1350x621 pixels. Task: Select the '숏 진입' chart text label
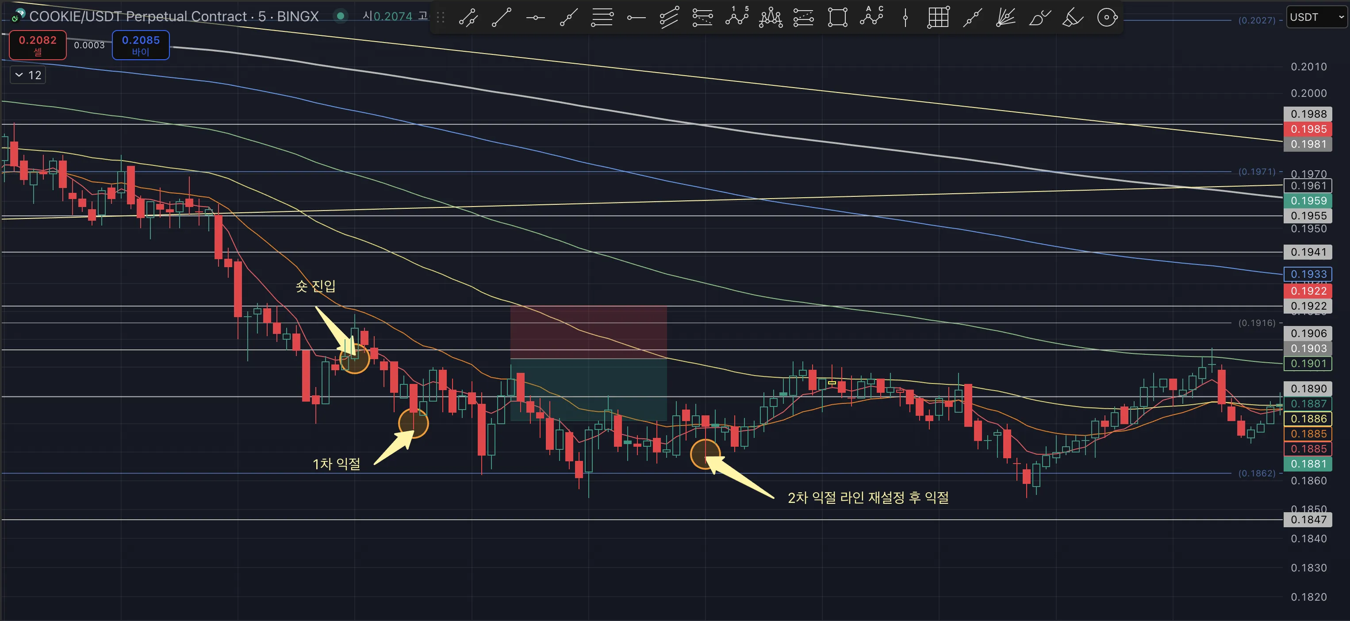pos(315,286)
